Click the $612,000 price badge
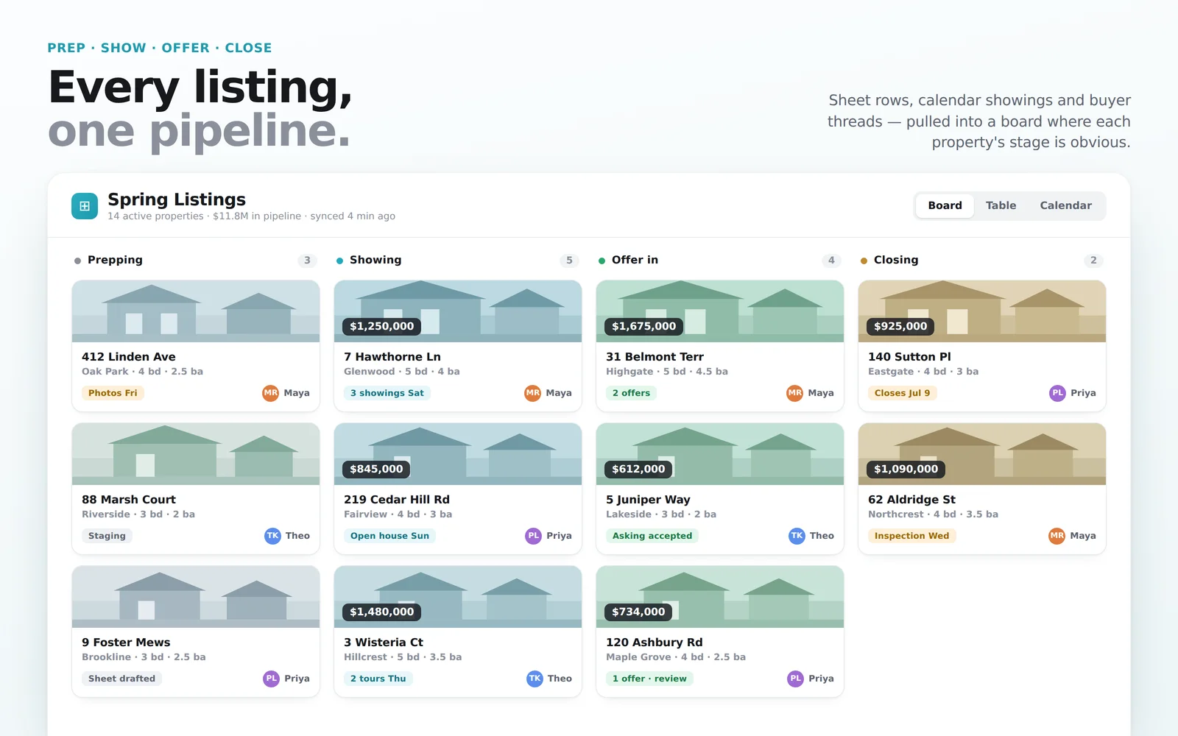Viewport: 1178px width, 736px height. pos(638,469)
